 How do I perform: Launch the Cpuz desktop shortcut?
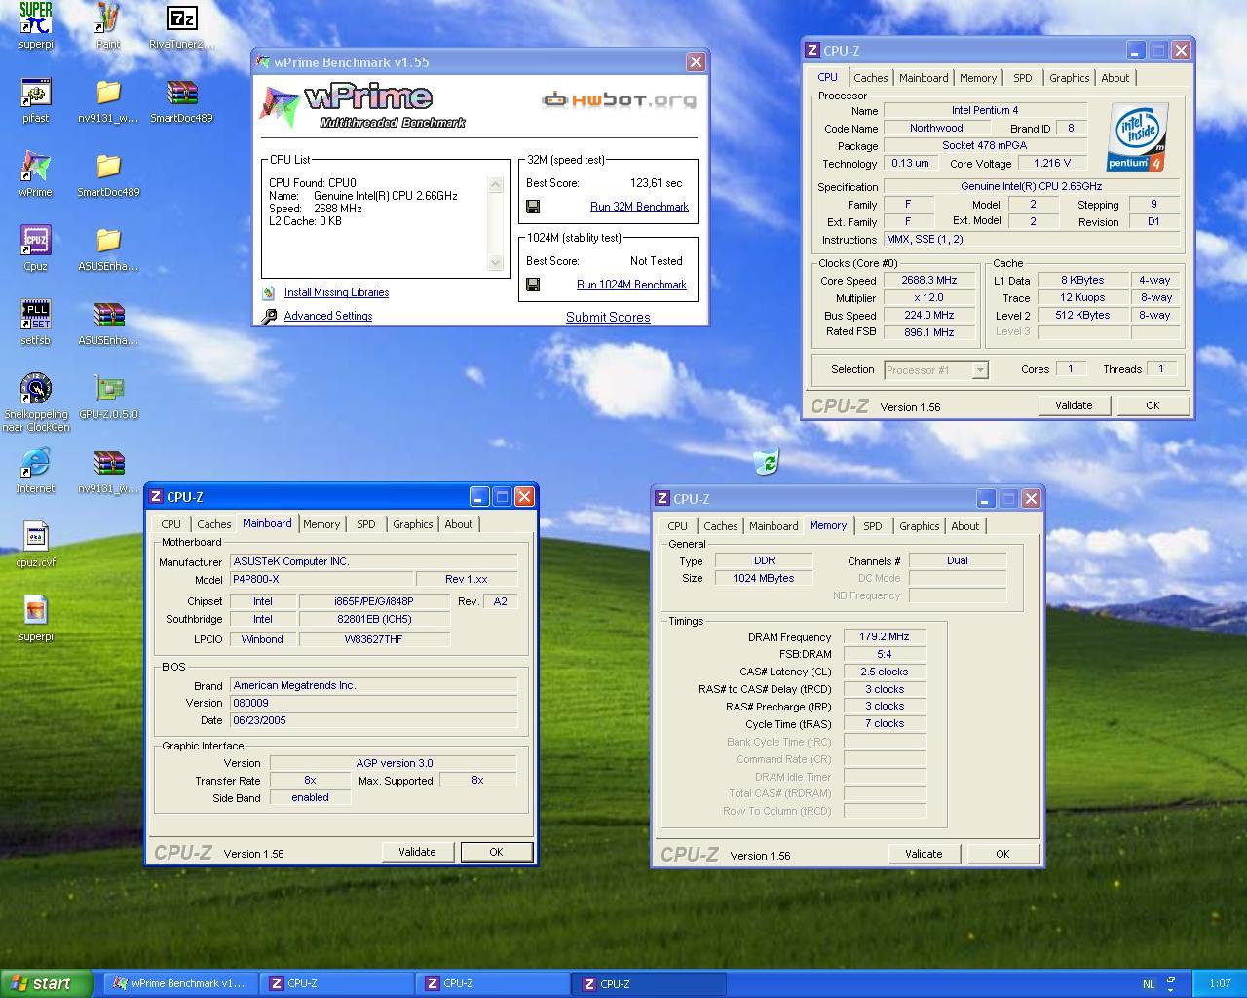tap(36, 241)
